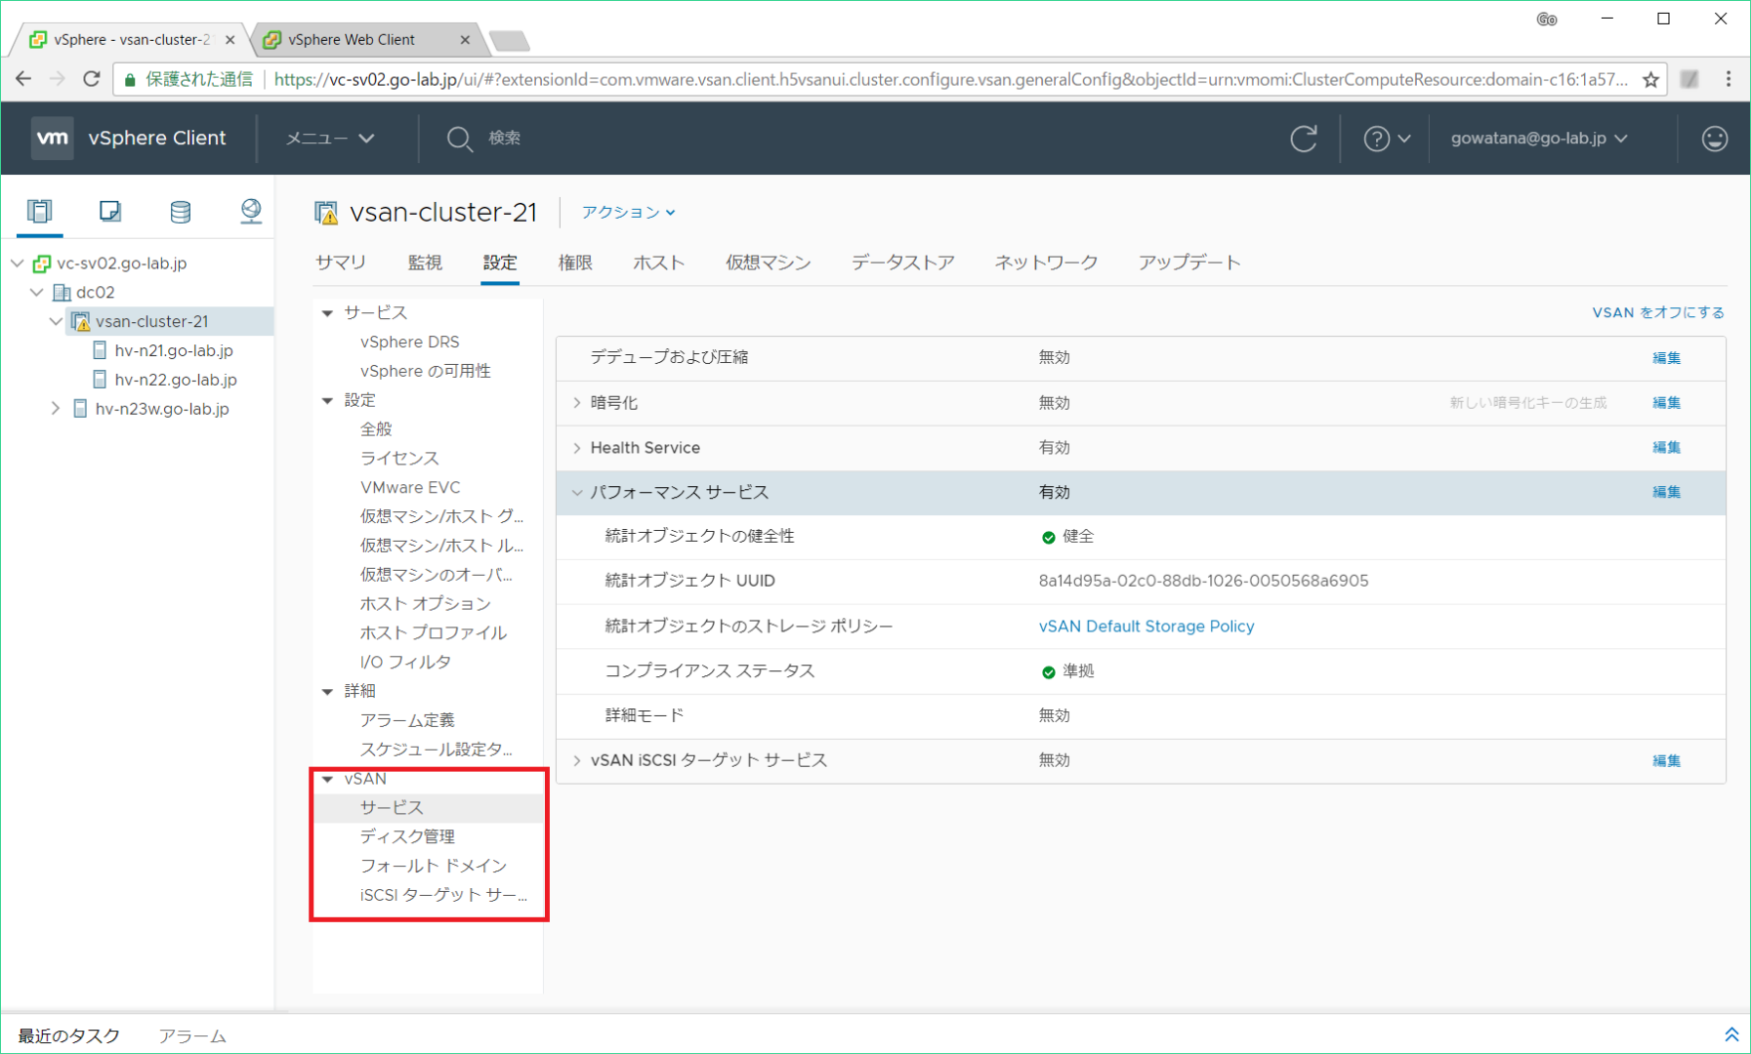Open the Hosts and Clusters inventory view icon
Screen dimensions: 1751x1054
(x=39, y=211)
